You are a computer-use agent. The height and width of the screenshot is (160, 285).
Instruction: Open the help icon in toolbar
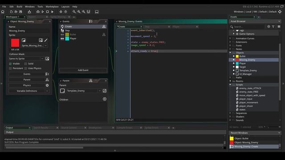pyautogui.click(x=65, y=12)
